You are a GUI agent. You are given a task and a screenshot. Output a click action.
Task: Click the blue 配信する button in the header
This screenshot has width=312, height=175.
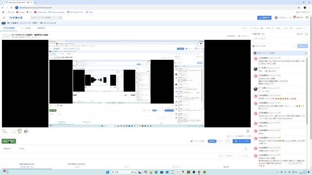(x=264, y=17)
